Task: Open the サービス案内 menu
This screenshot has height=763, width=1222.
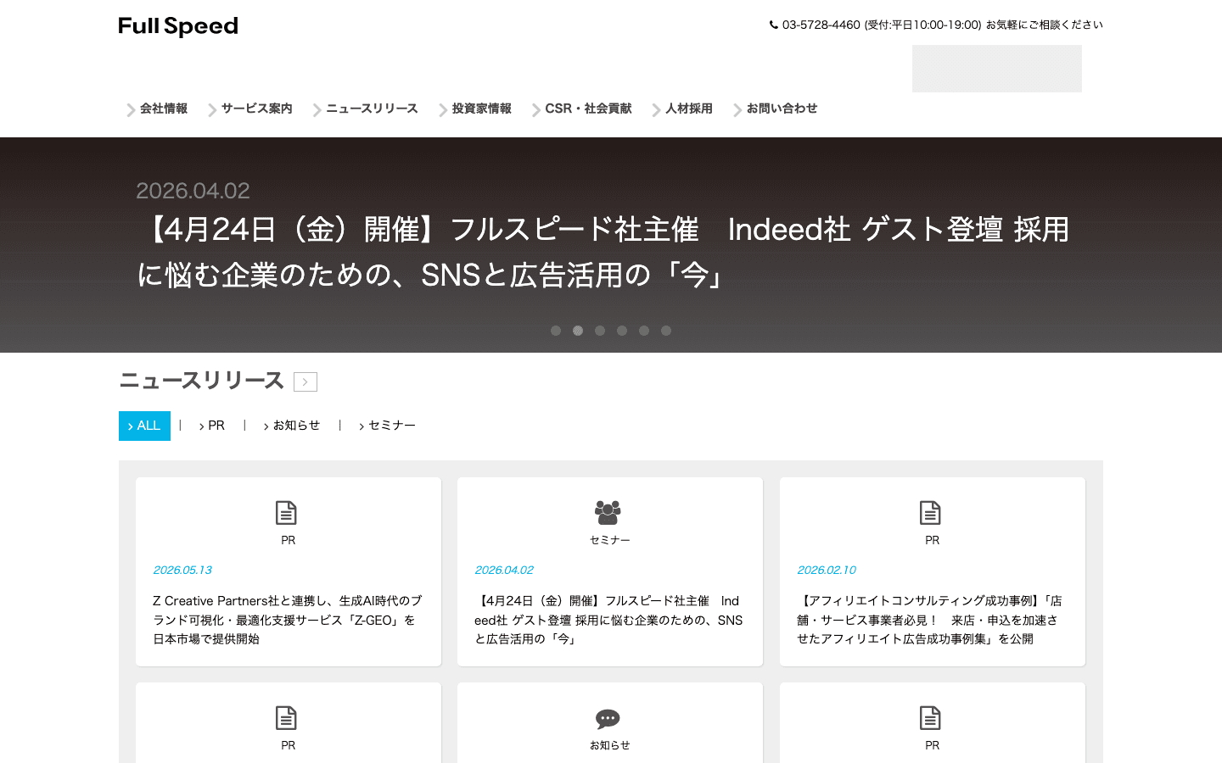Action: (x=250, y=109)
